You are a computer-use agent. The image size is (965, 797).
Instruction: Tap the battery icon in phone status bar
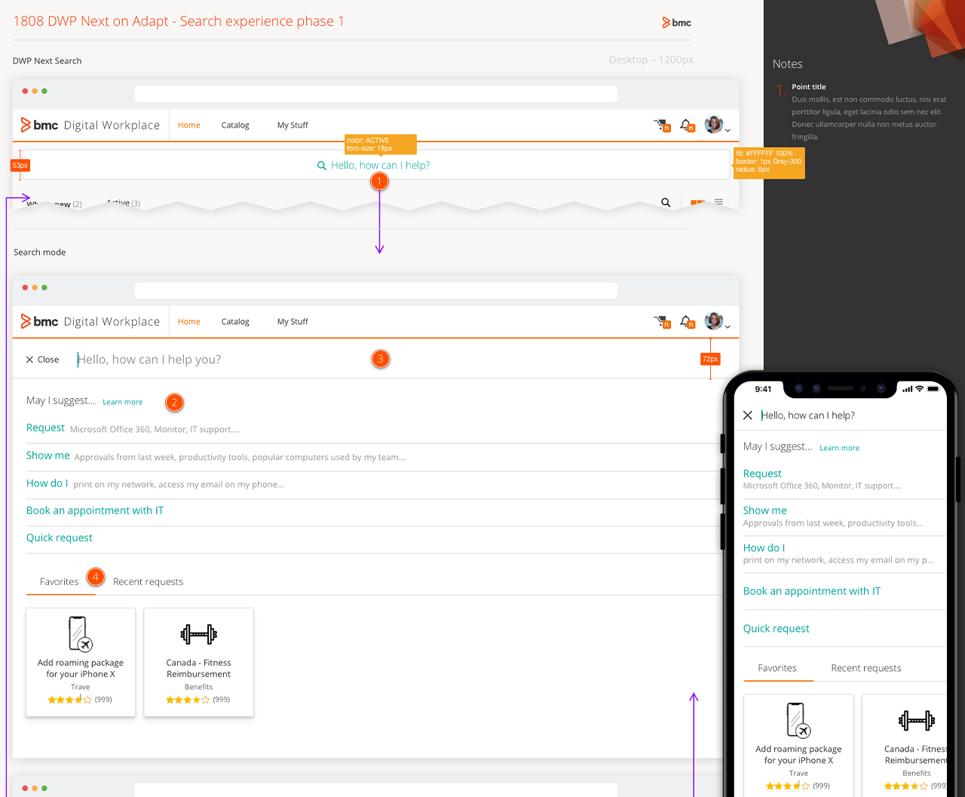(933, 389)
